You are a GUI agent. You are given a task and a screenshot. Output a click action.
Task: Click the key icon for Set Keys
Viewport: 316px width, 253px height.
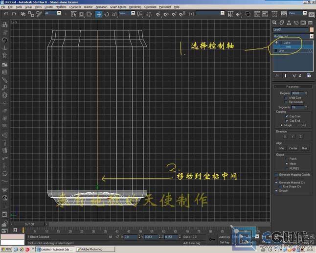coord(212,239)
